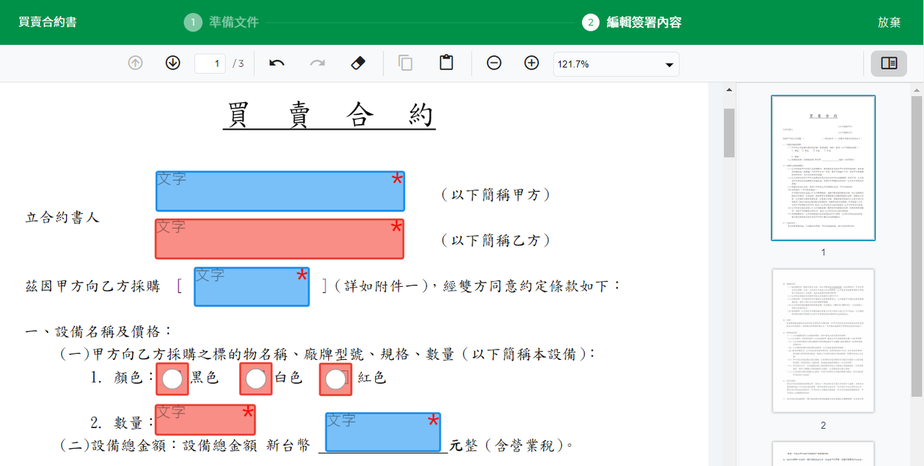Viewport: 924px width, 466px height.
Task: Zoom out with the minus icon
Action: [494, 63]
